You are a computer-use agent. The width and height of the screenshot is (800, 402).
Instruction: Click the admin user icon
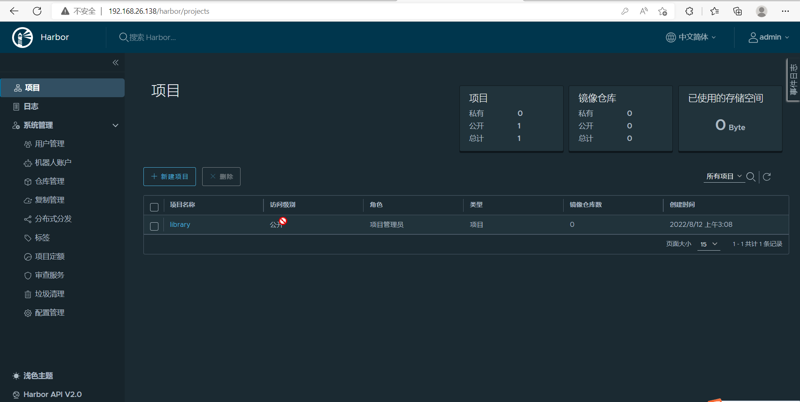click(753, 38)
